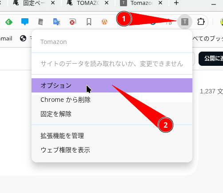Open すべてのブックマーク folder on bookmarks bar

[x=208, y=39]
